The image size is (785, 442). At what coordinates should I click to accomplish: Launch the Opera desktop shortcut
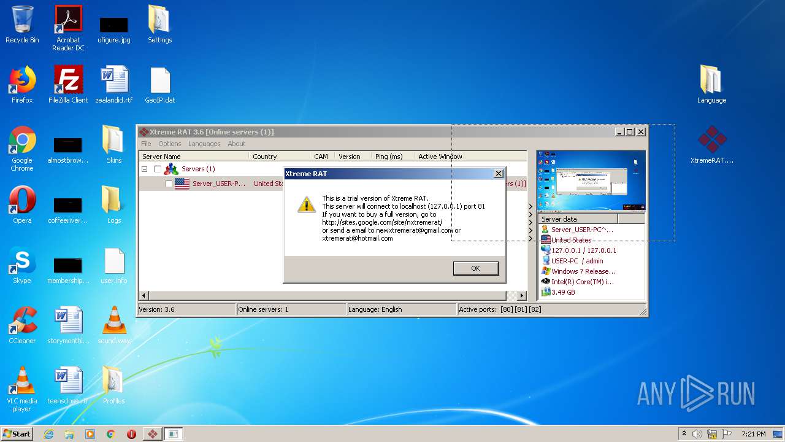tap(22, 205)
